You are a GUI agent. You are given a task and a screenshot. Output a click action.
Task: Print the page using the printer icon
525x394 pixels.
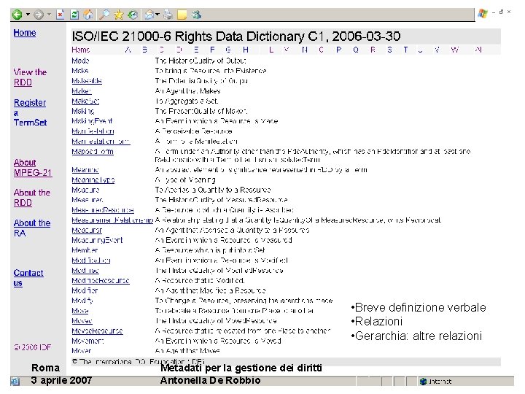168,15
